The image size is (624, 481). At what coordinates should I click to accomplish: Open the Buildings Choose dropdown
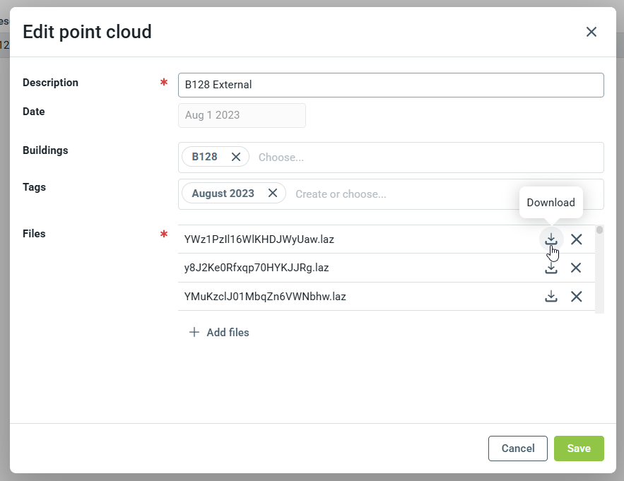coord(424,158)
